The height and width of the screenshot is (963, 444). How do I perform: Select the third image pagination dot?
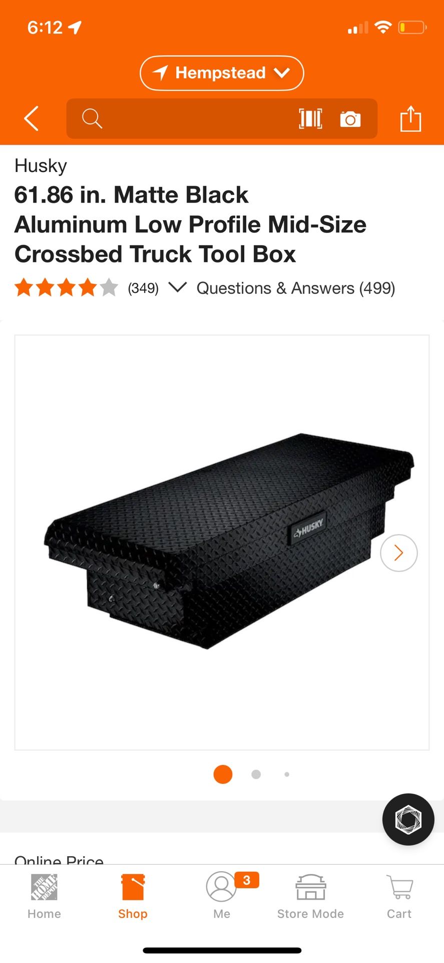[x=287, y=774]
